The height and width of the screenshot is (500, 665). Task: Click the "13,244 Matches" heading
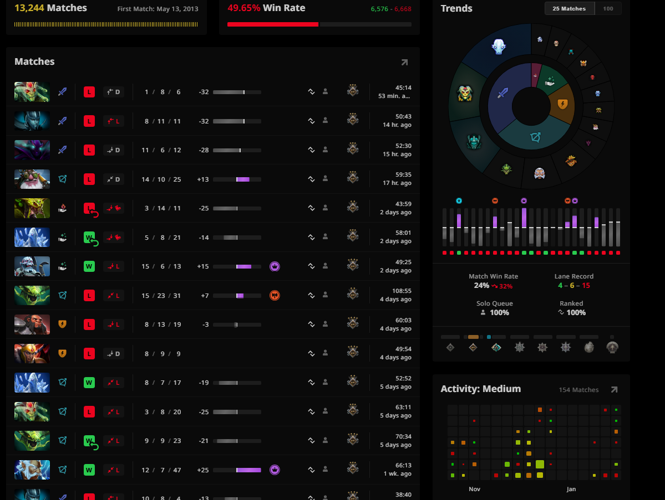point(50,8)
